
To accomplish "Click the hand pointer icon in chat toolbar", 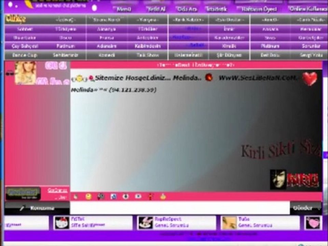I will (76, 197).
